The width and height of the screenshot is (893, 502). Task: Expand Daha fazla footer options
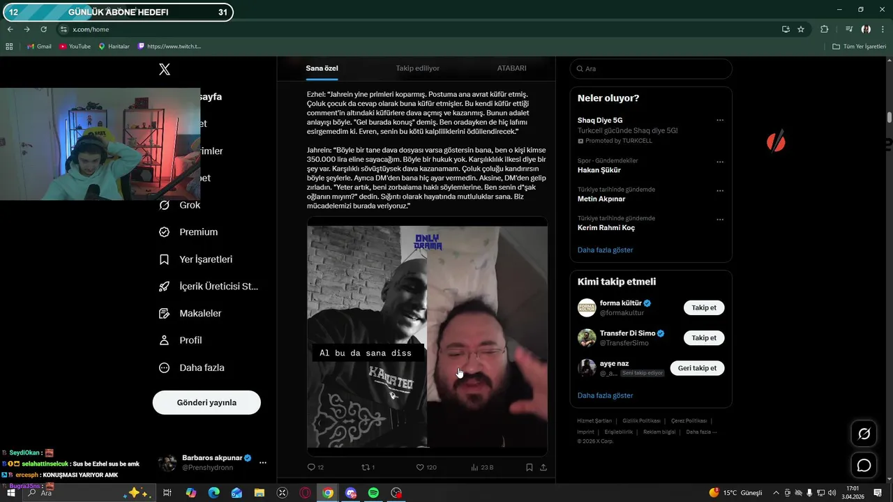click(x=701, y=432)
